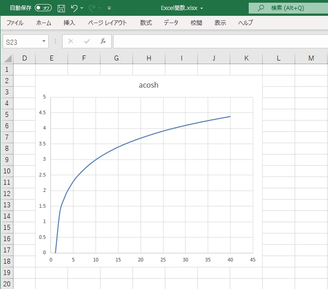Focus the 検索 (Alt+Q) search box

[288, 8]
